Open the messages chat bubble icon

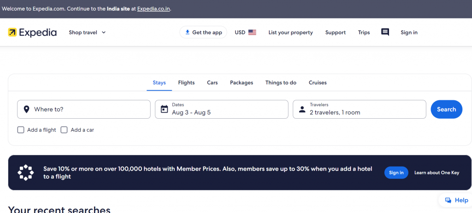tap(385, 32)
